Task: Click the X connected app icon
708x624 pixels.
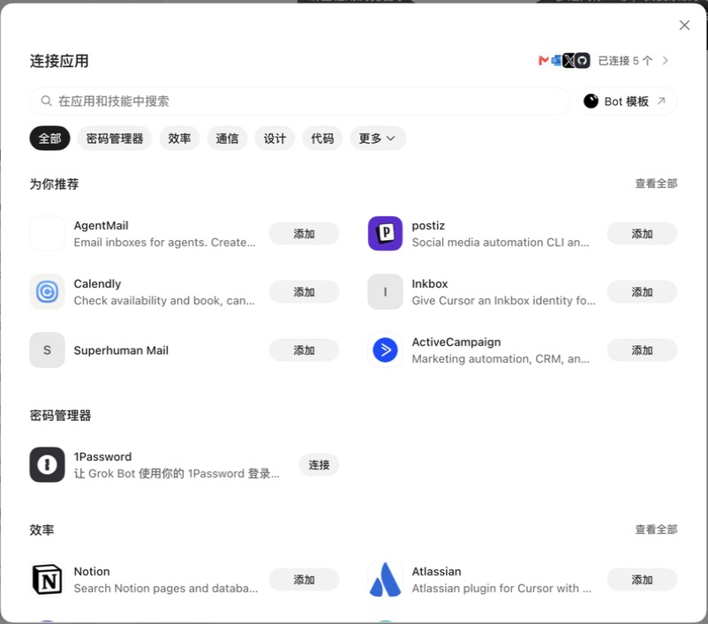Action: point(569,60)
